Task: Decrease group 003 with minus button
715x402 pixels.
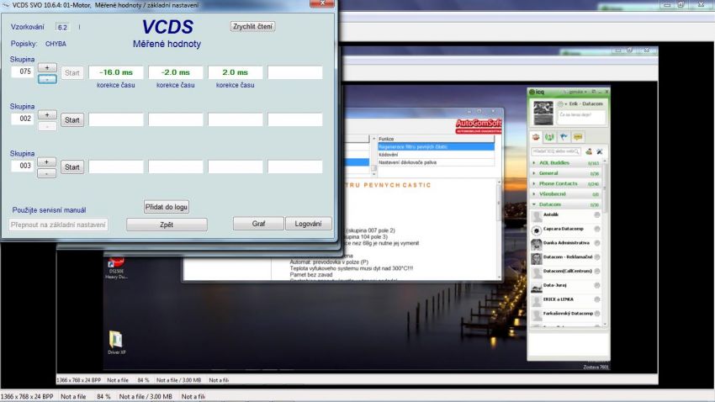Action: coord(47,172)
